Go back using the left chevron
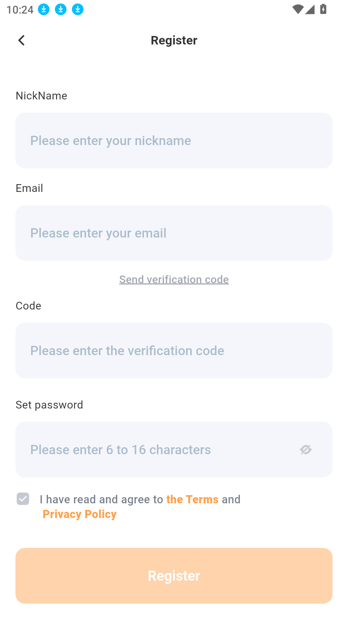Viewport: 348px width, 619px height. point(22,40)
